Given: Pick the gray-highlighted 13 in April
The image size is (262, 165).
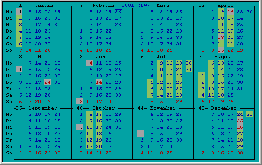Looking at the screenshot, I should pyautogui.click(x=221, y=38).
